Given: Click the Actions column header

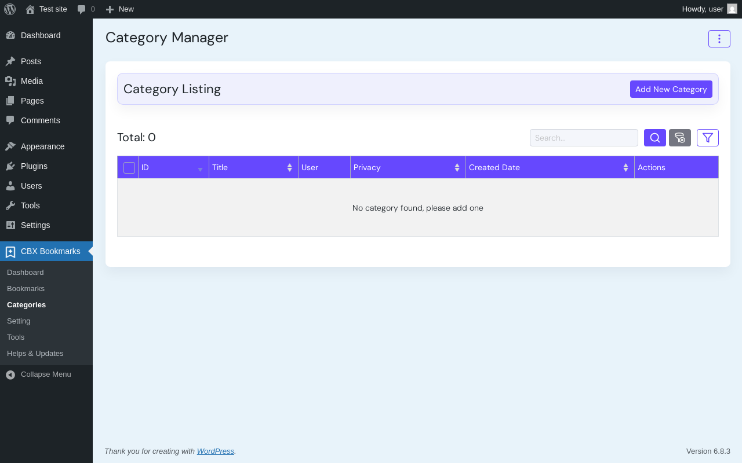Looking at the screenshot, I should pos(676,167).
